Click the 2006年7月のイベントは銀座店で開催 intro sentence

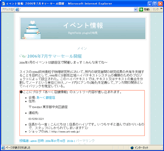tap(63, 62)
